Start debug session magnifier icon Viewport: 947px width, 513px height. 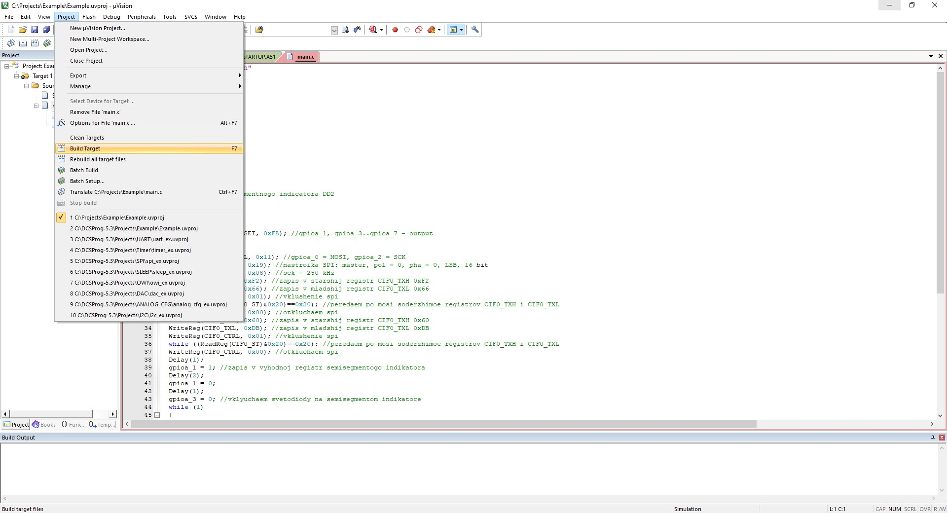(x=373, y=30)
